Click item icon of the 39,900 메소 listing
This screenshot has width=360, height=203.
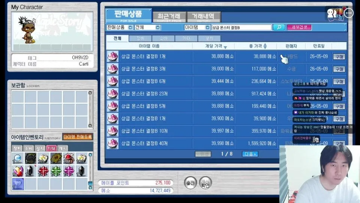pos(113,118)
